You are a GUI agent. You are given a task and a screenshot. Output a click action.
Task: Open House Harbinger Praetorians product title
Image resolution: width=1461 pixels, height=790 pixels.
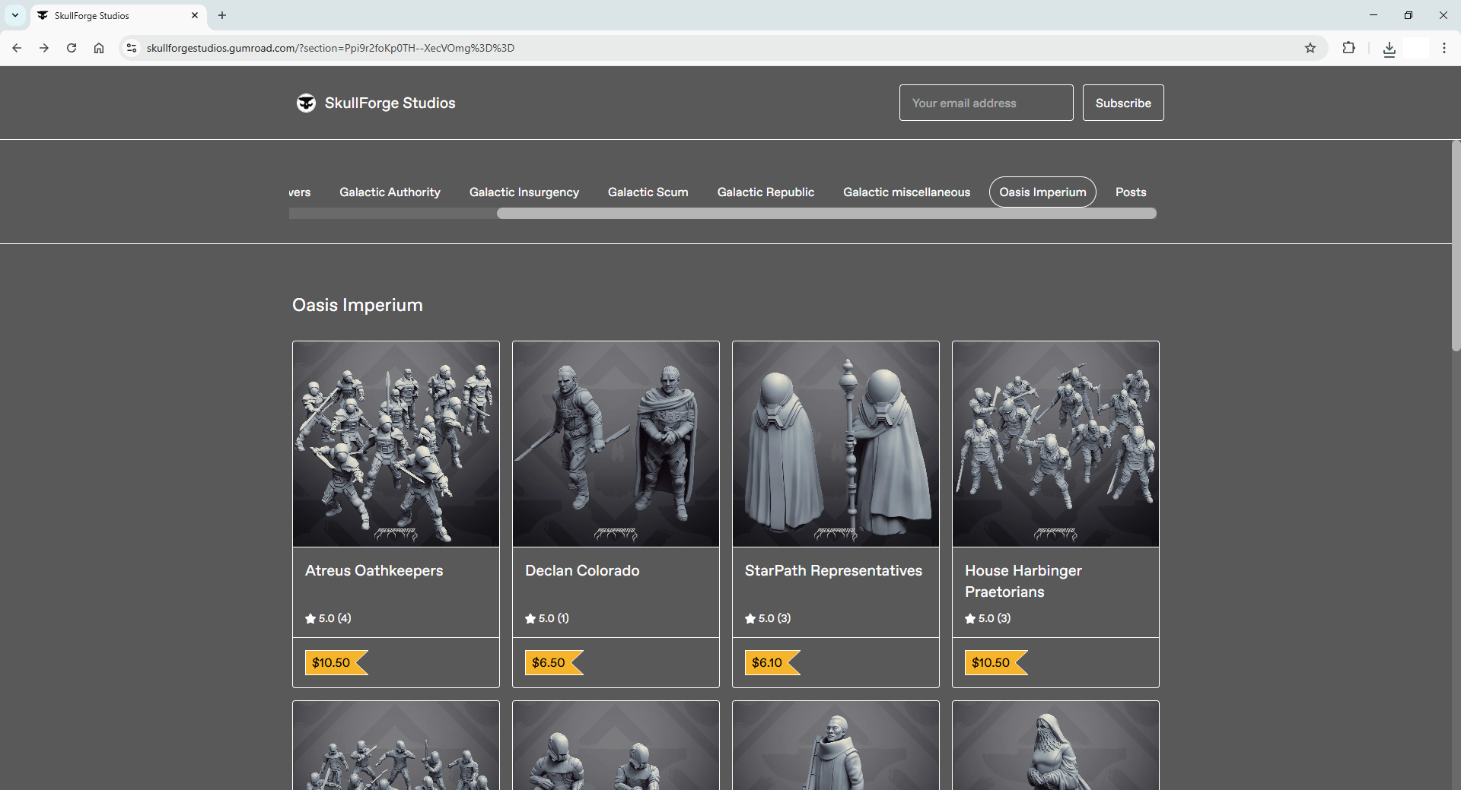[1023, 581]
